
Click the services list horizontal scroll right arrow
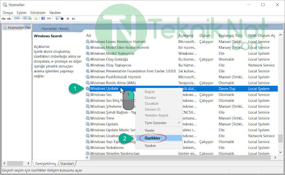click(x=275, y=157)
